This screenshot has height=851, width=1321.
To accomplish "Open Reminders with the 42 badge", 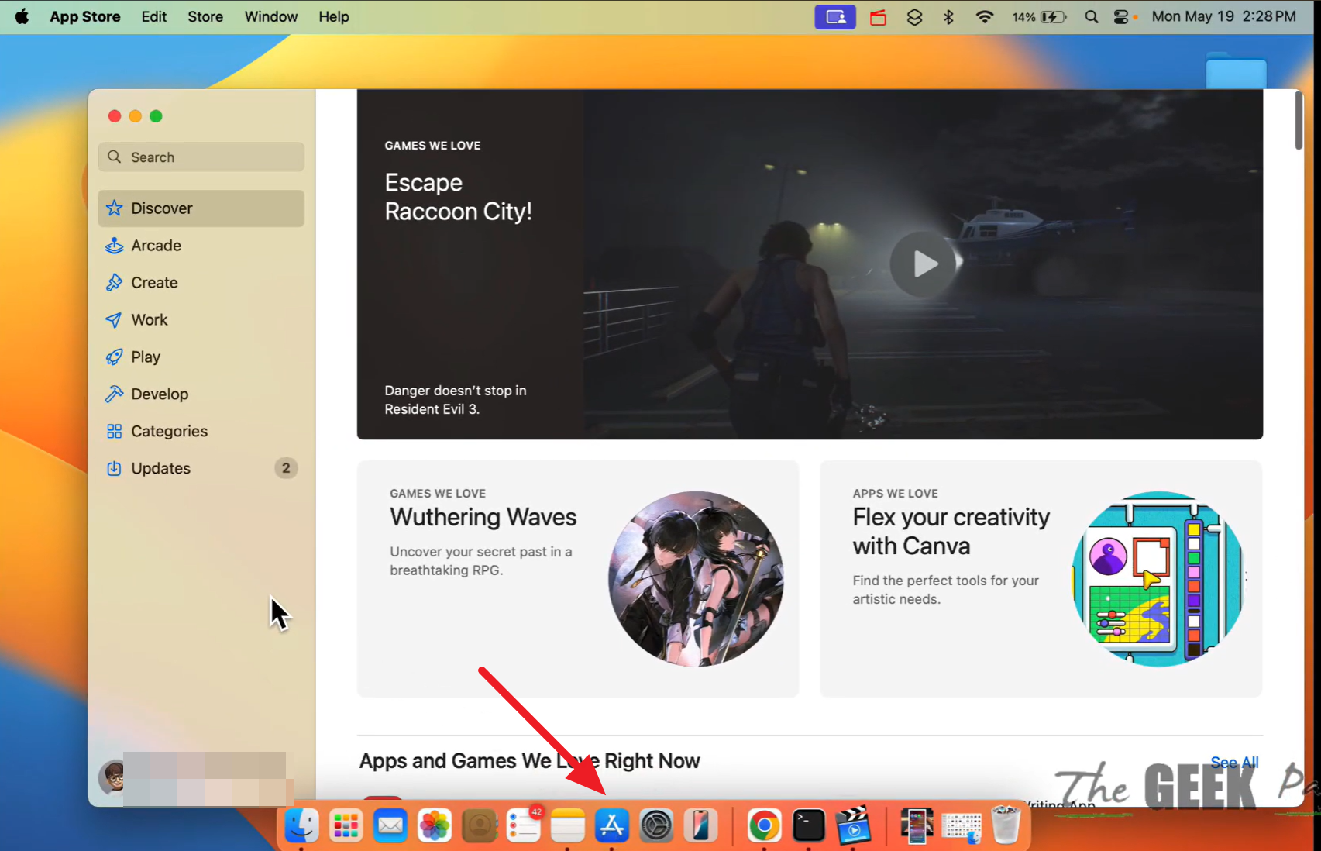I will [524, 826].
